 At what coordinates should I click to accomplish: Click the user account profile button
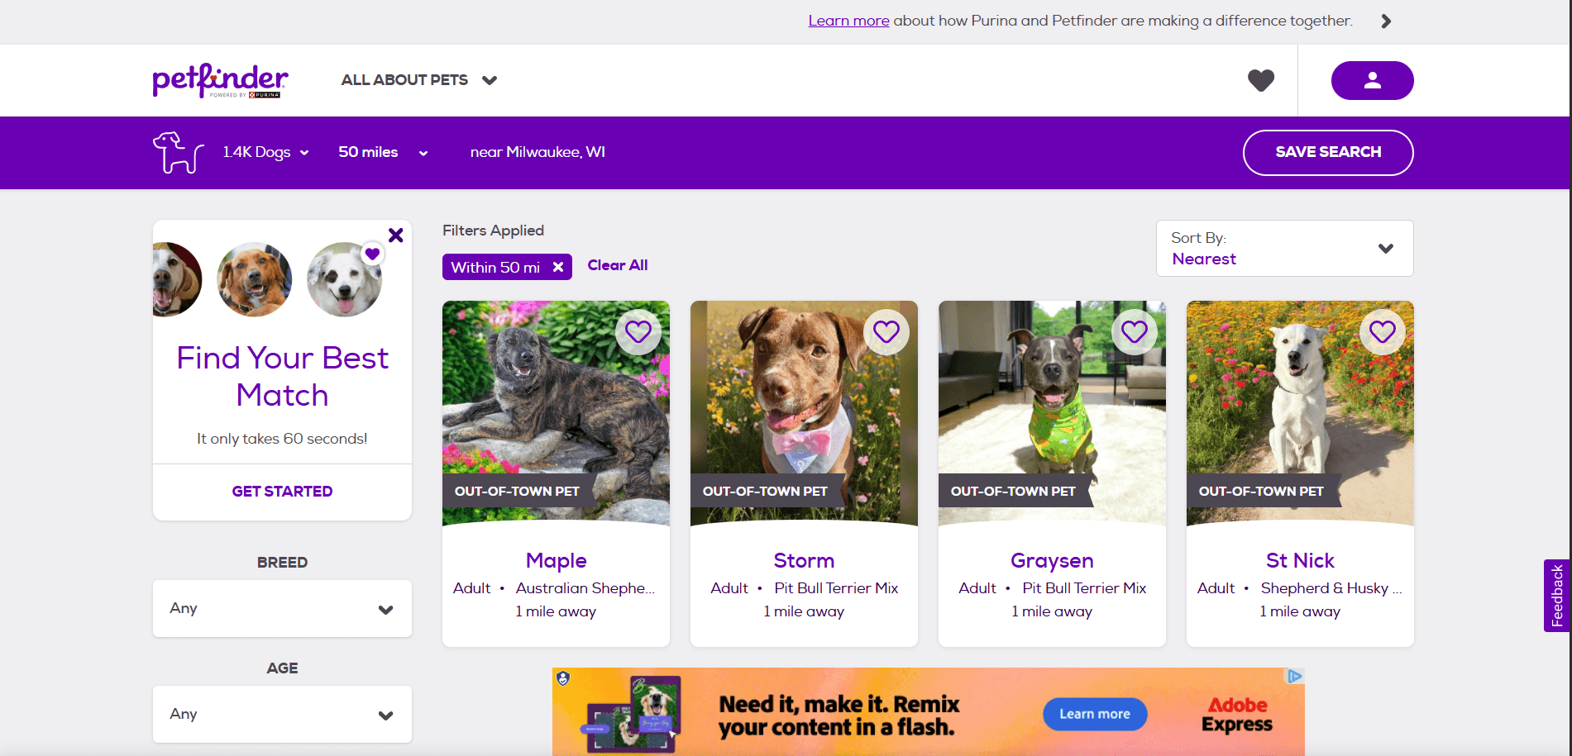coord(1372,80)
